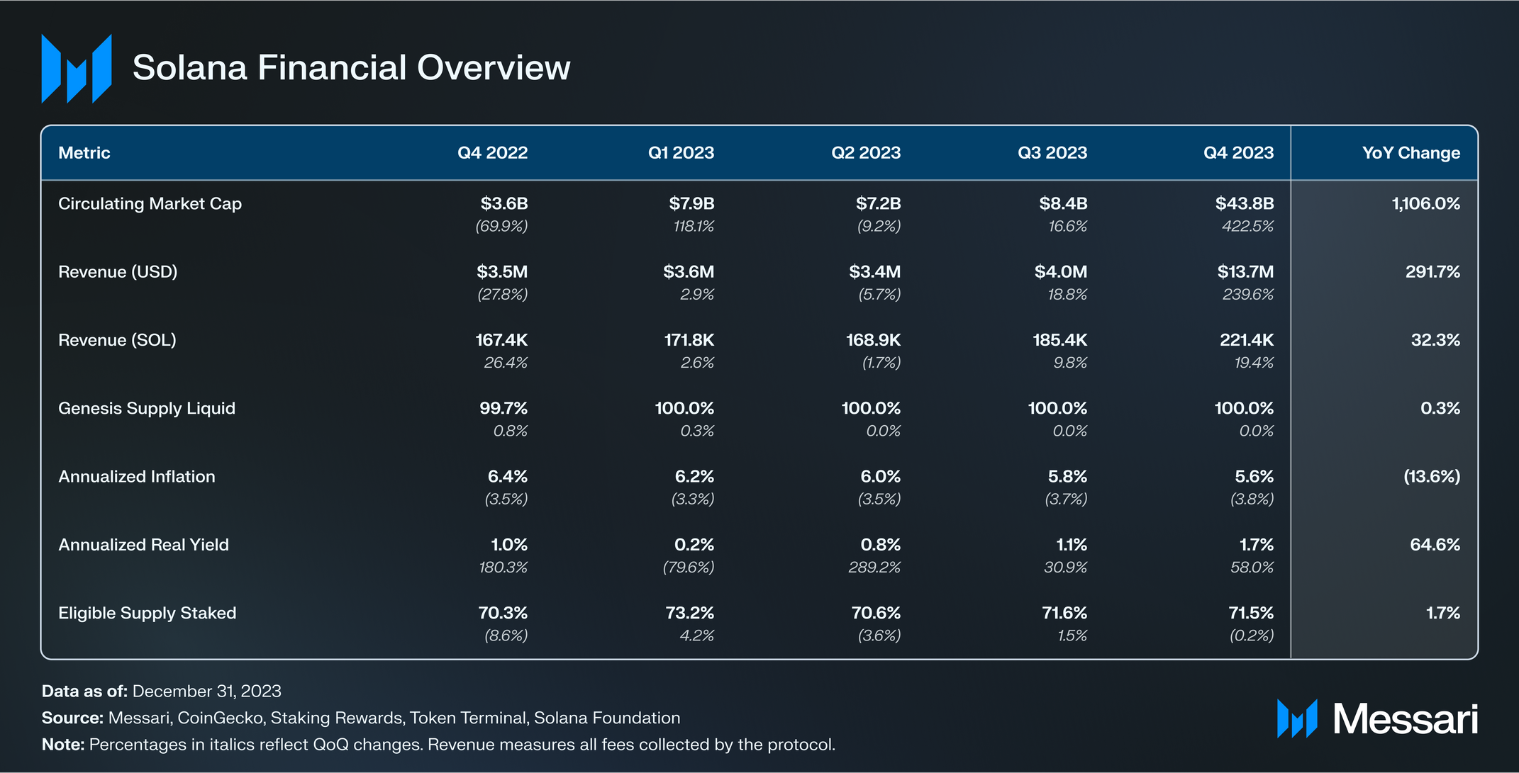Click the Revenue (SOL) row label
The height and width of the screenshot is (773, 1519).
point(117,340)
